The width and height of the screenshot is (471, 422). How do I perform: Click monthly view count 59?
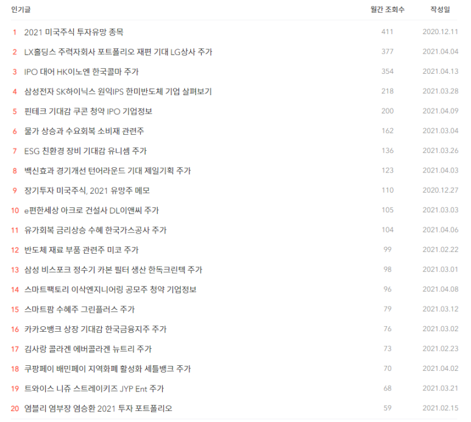pos(388,409)
